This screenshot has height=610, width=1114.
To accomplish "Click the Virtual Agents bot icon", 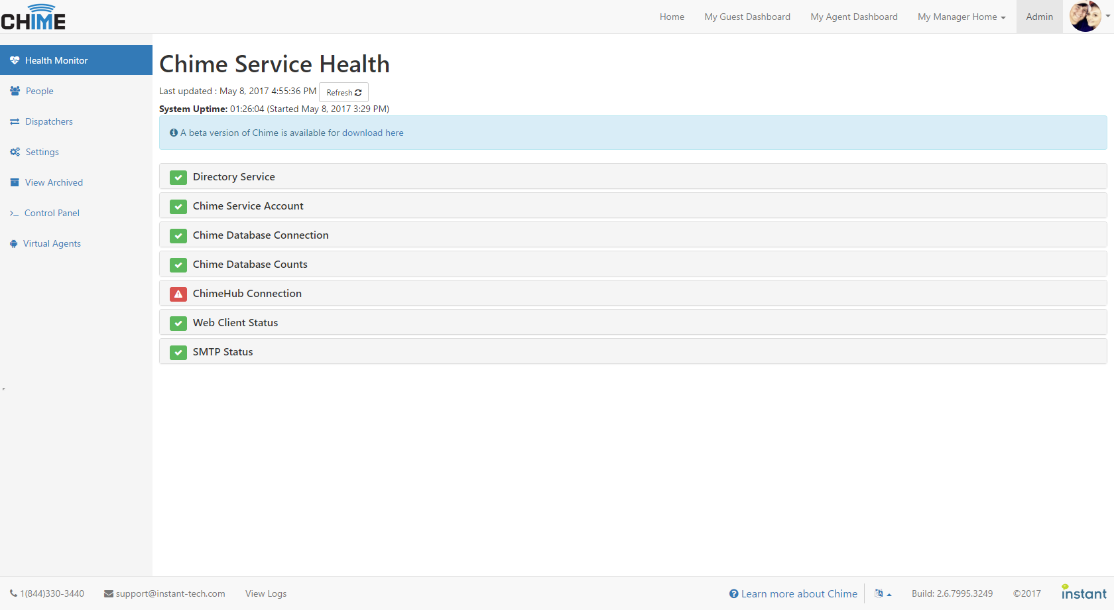I will click(x=13, y=243).
